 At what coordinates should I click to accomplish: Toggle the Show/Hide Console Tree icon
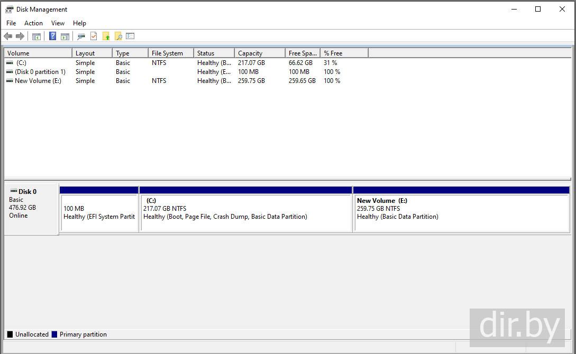(36, 36)
